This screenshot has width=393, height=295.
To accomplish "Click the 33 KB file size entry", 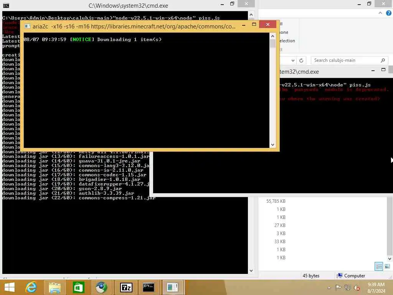I will [x=280, y=241].
